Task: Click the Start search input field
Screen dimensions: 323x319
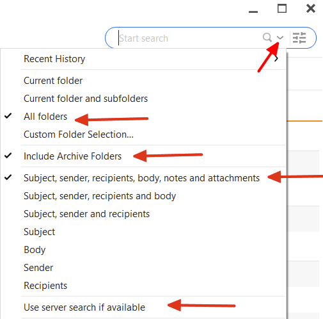Action: 190,38
